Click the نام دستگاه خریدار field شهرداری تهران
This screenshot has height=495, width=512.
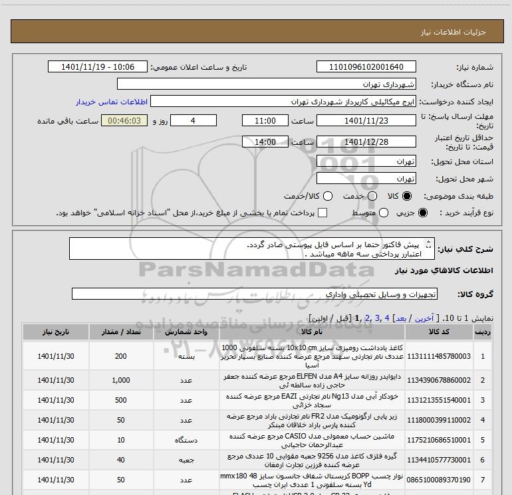[267, 84]
